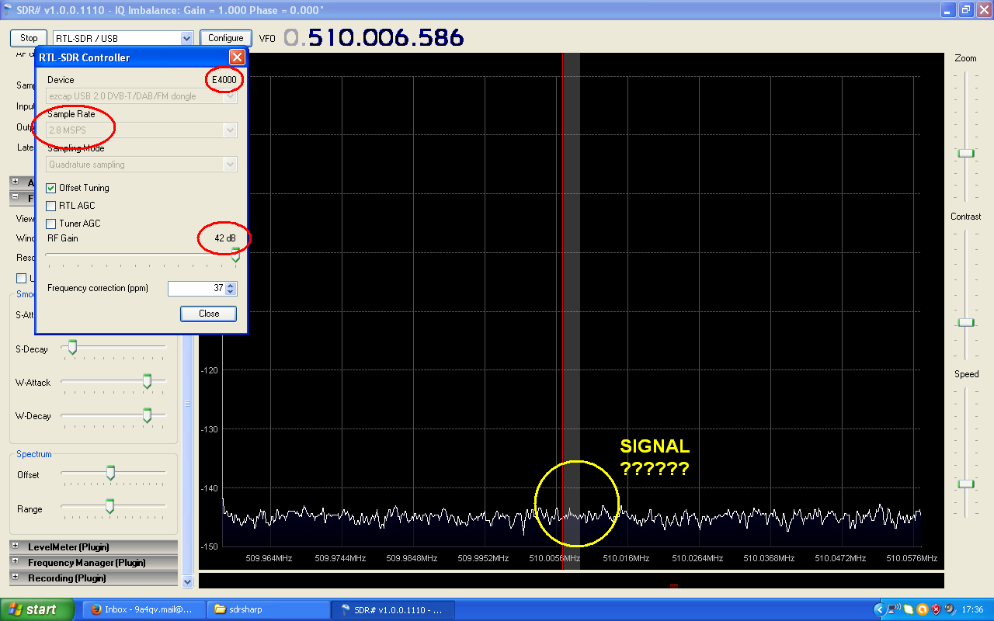Viewport: 994px width, 621px height.
Task: Click the wireless network tray icon
Action: click(894, 609)
